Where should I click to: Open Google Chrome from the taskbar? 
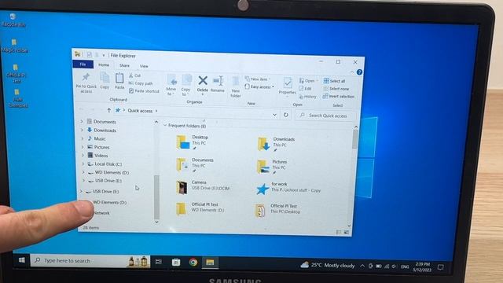[193, 262]
